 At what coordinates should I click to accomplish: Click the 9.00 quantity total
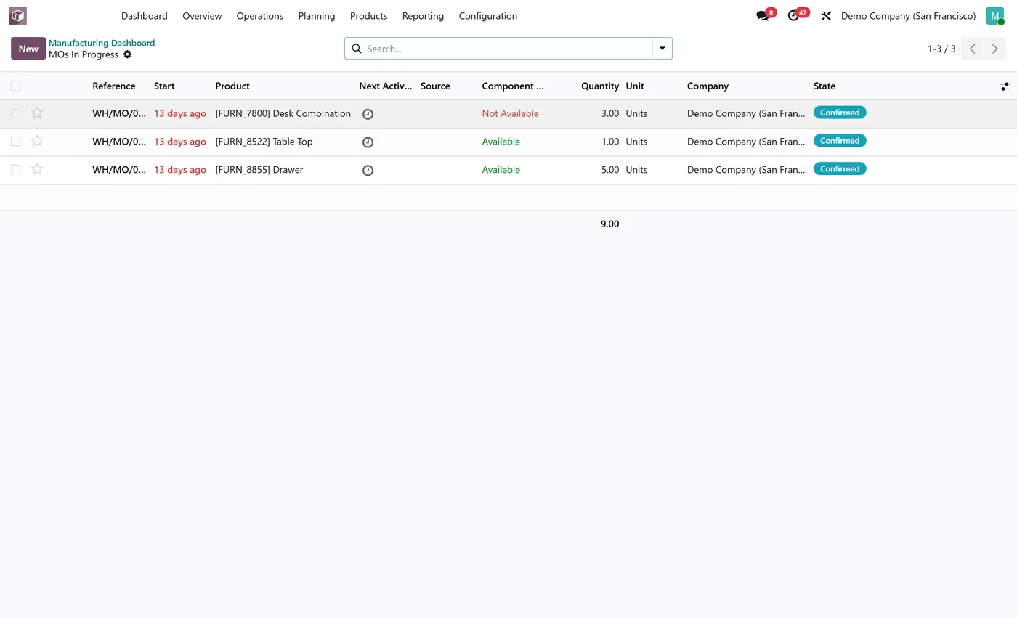point(610,224)
